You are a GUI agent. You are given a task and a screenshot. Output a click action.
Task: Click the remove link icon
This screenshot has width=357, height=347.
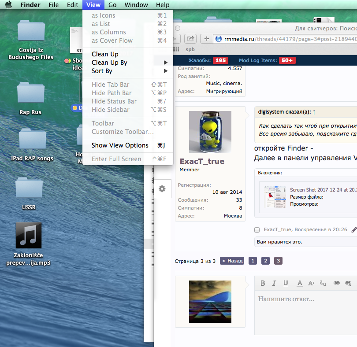click(348, 283)
